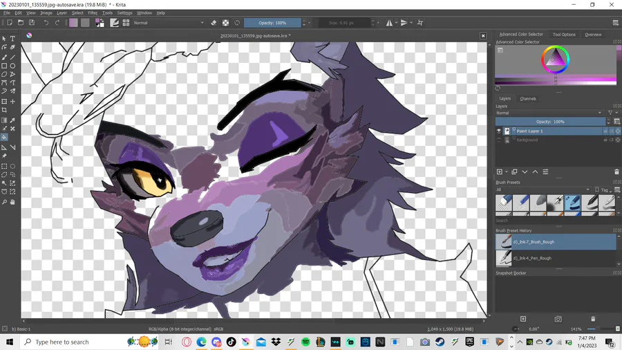This screenshot has width=622, height=350.
Task: Select the Rectangular Selection tool
Action: 4,166
